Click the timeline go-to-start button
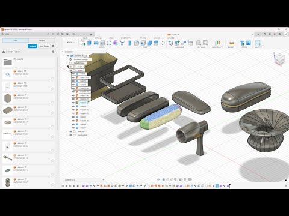 (63, 186)
